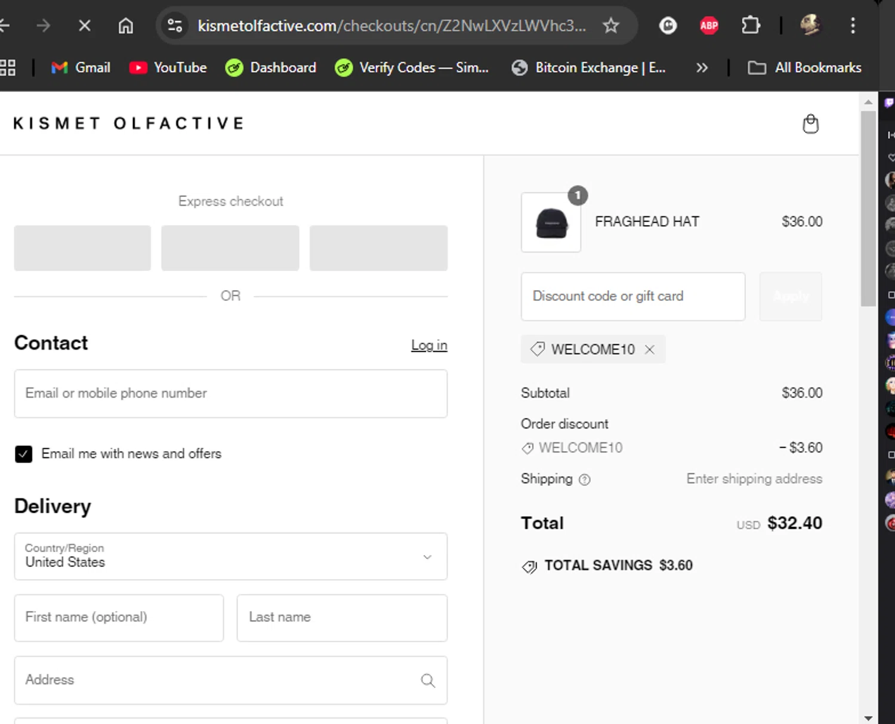The width and height of the screenshot is (895, 724).
Task: Click the vertical scrollbar thumb
Action: coord(868,208)
